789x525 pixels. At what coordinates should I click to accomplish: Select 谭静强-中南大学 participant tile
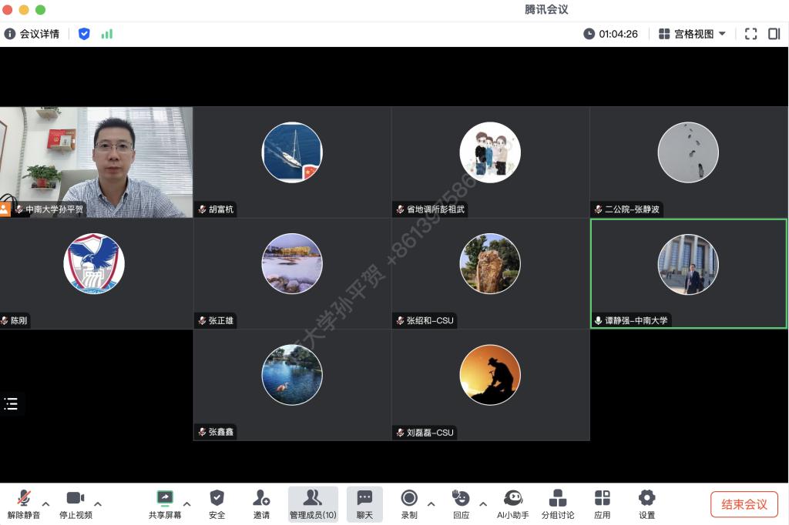pyautogui.click(x=688, y=273)
